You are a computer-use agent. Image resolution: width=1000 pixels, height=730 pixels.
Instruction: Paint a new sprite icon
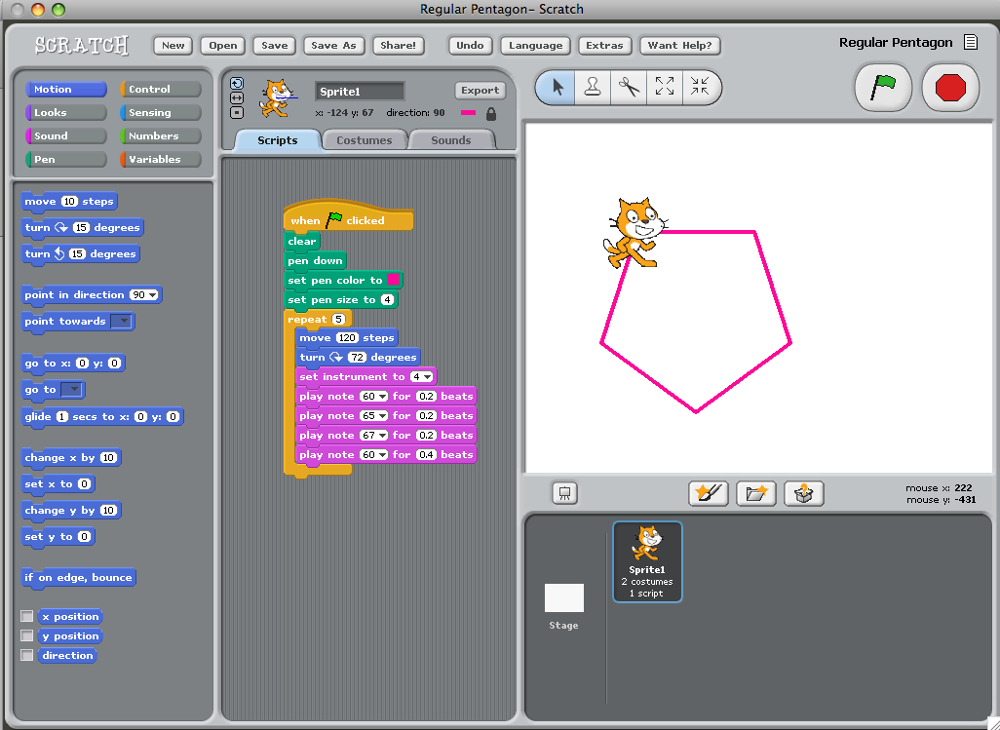[x=709, y=493]
